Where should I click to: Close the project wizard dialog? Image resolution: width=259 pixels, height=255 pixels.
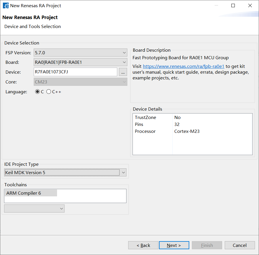[250, 5]
